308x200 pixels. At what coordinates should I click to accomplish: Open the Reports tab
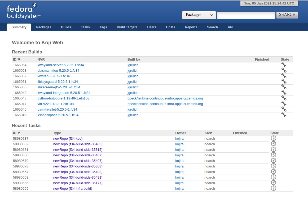click(191, 27)
